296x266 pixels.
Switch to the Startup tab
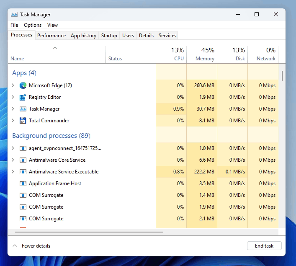[x=109, y=36]
